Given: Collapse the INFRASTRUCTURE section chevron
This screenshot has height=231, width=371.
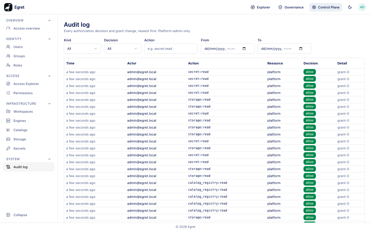Looking at the screenshot, I should (x=49, y=104).
